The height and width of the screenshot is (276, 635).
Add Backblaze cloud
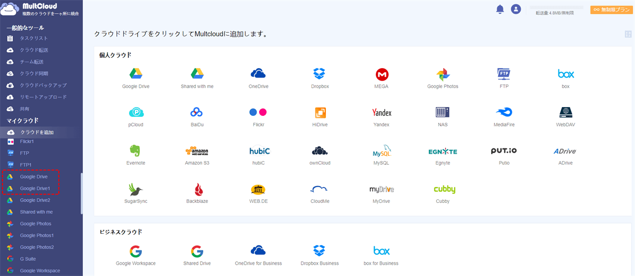coord(197,193)
